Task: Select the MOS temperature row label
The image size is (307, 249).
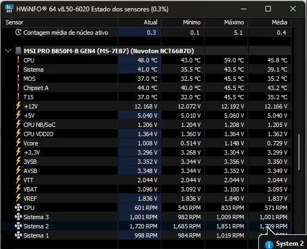Action: pyautogui.click(x=29, y=79)
